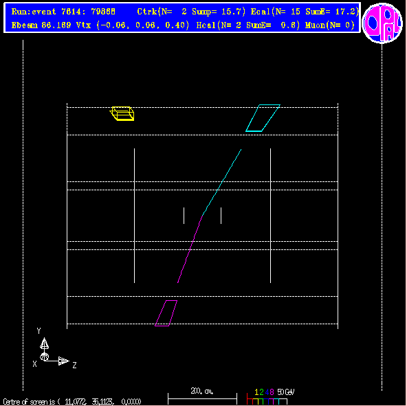Image resolution: width=407 pixels, height=406 pixels.
Task: Select the yellow calorimeter cluster box
Action: point(122,113)
